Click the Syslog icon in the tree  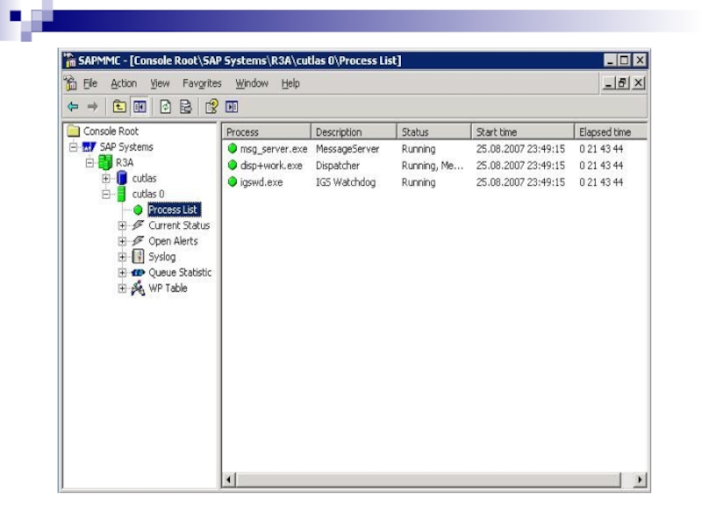coord(139,256)
